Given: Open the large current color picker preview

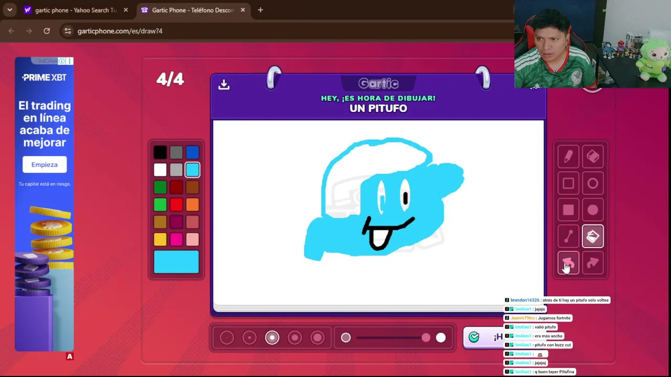Looking at the screenshot, I should pyautogui.click(x=176, y=262).
